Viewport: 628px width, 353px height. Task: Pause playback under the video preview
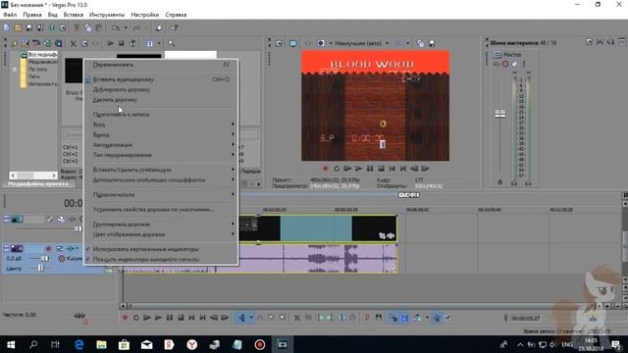(370, 169)
